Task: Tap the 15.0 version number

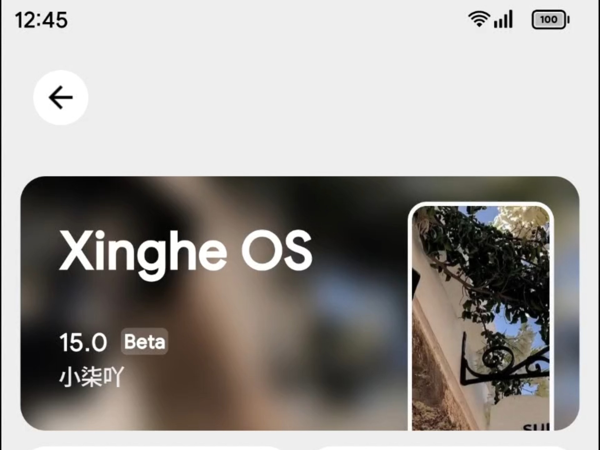Action: tap(83, 342)
